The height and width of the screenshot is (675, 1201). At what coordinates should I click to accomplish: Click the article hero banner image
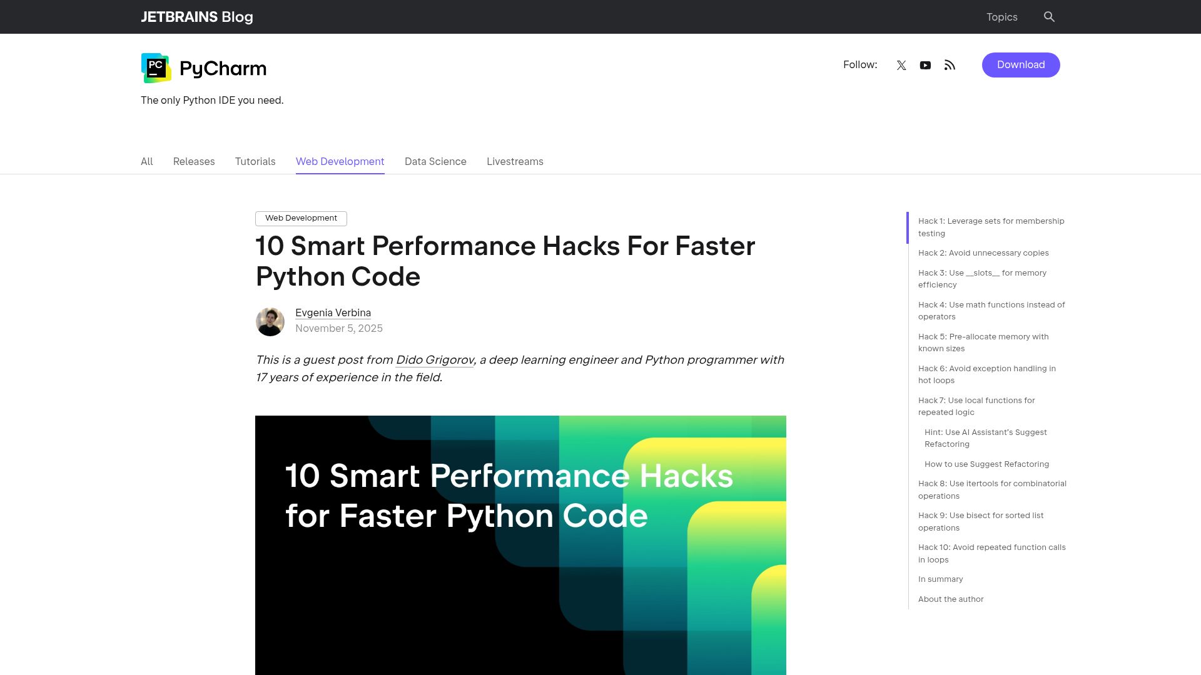click(x=520, y=545)
